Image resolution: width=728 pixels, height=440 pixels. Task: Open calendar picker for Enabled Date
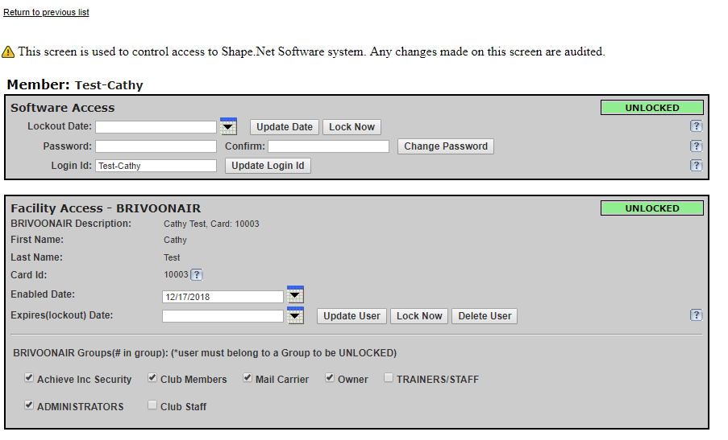click(x=295, y=295)
